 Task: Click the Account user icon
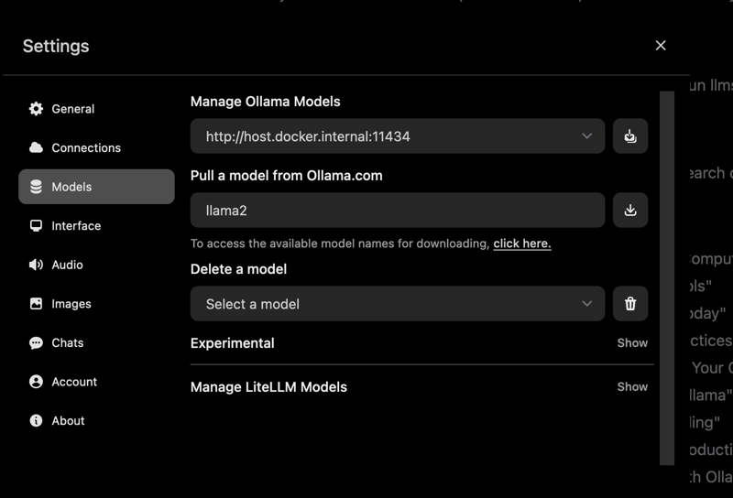click(36, 382)
